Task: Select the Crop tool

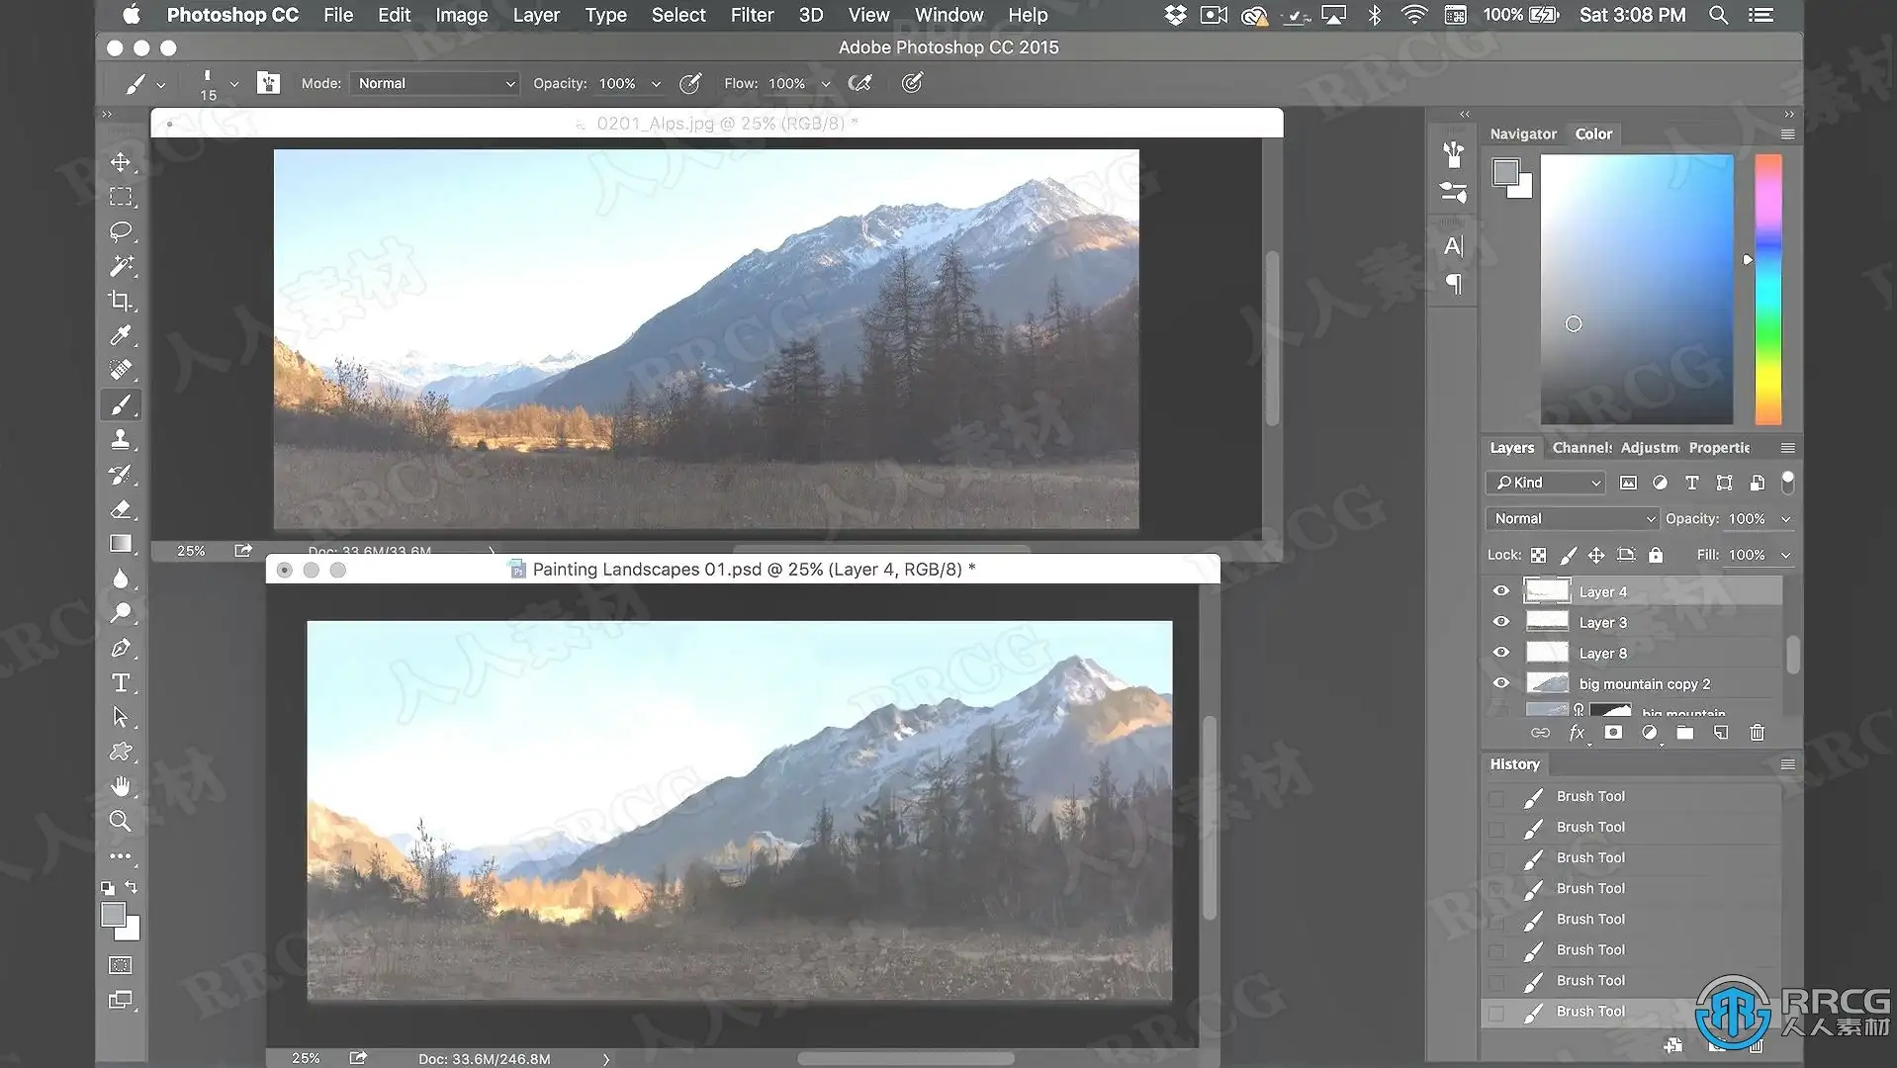Action: coord(121,301)
